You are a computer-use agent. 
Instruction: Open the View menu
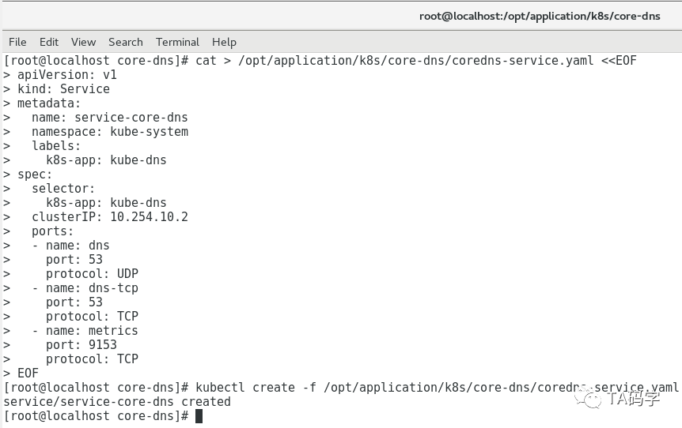click(83, 42)
